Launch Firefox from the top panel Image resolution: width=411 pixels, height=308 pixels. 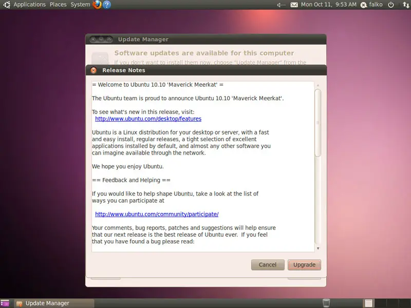point(97,5)
